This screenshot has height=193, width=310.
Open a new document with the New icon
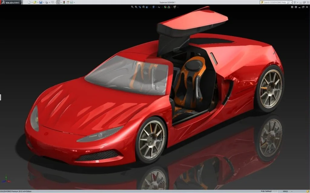29,2
